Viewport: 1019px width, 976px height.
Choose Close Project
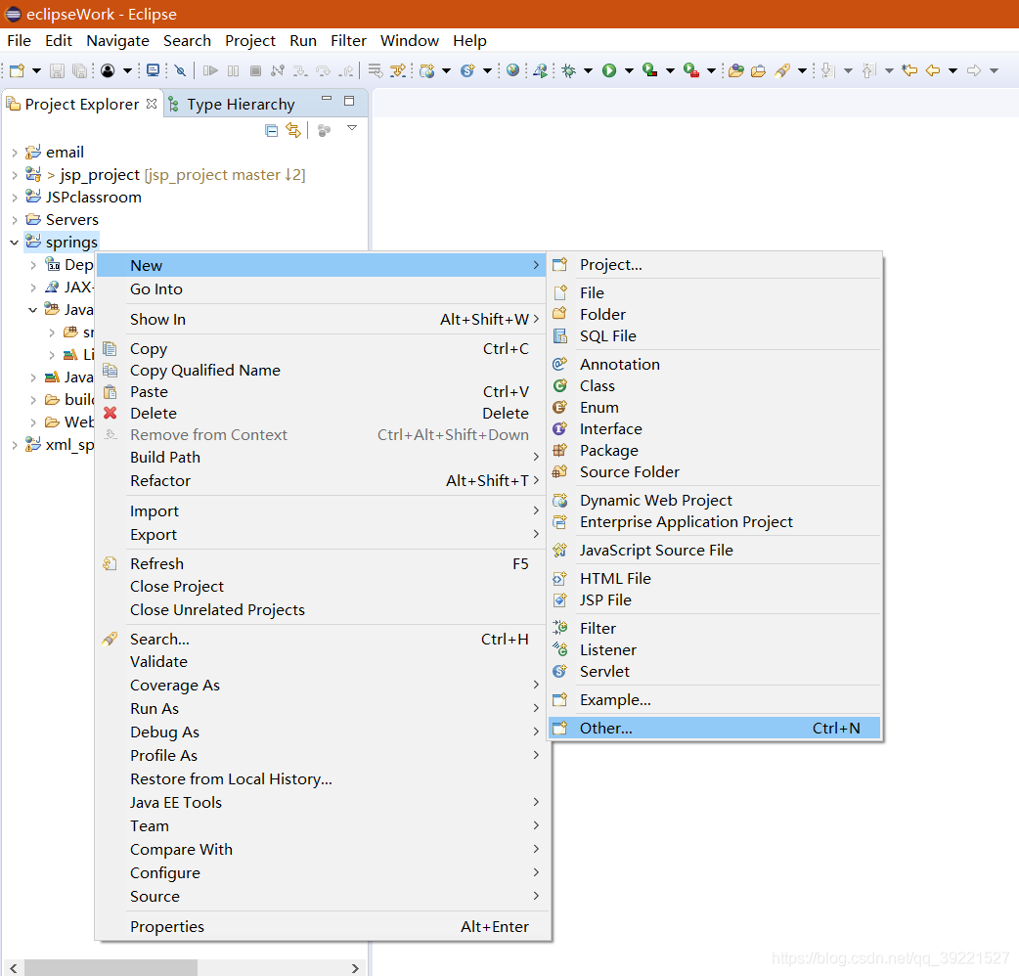tap(323, 586)
